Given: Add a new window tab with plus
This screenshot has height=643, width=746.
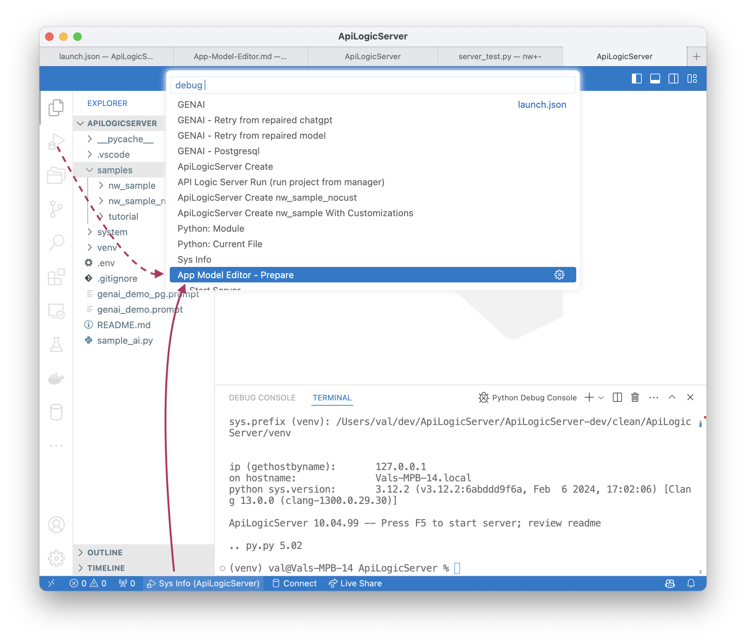Looking at the screenshot, I should pyautogui.click(x=696, y=57).
